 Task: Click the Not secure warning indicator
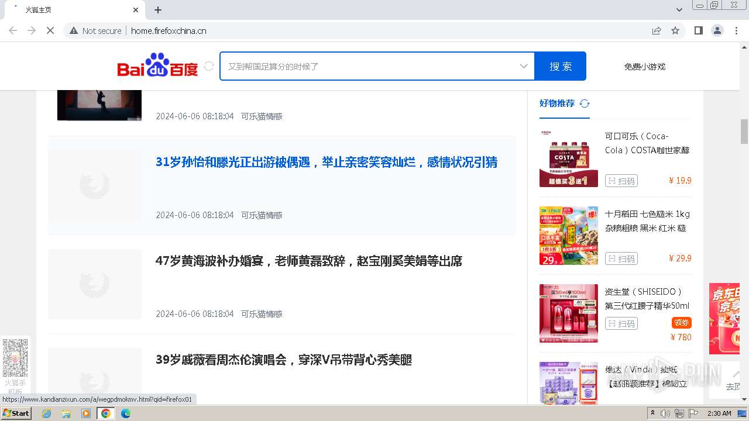pos(95,31)
